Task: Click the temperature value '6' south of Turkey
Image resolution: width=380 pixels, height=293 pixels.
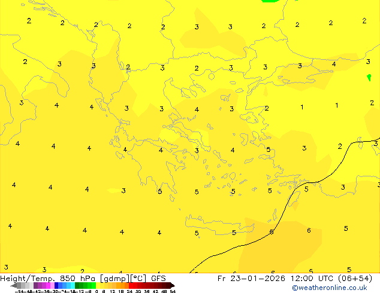Action: pos(309,230)
